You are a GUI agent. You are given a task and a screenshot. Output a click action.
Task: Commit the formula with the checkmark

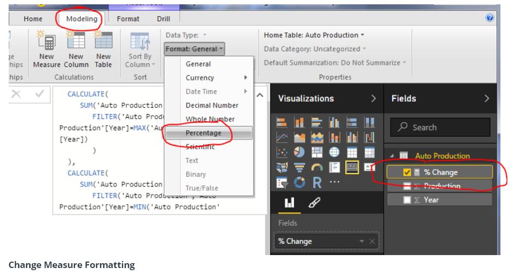coord(39,95)
